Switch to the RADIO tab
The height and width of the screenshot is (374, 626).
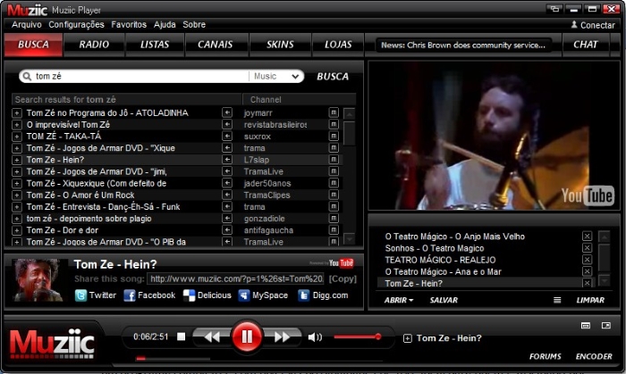95,44
